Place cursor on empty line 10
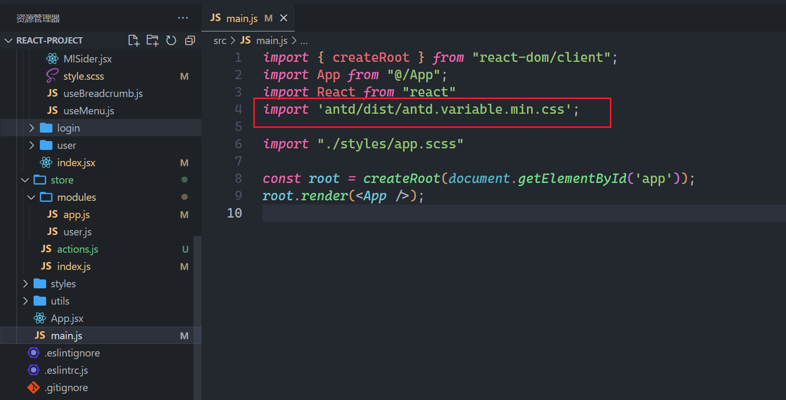Image resolution: width=786 pixels, height=400 pixels. tap(524, 213)
